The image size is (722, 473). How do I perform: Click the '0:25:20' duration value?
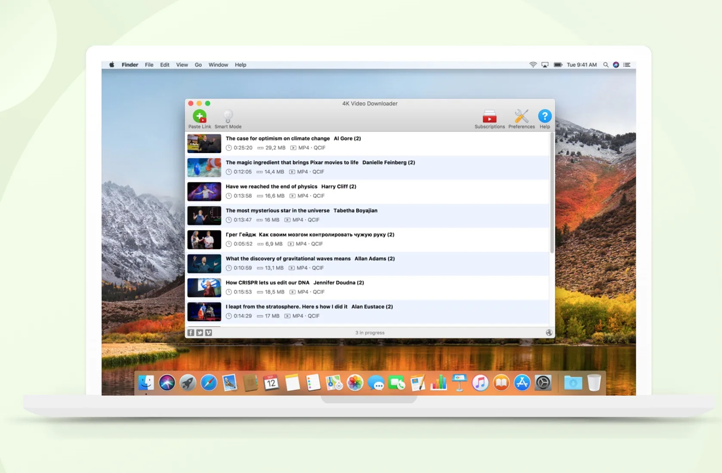pos(243,148)
